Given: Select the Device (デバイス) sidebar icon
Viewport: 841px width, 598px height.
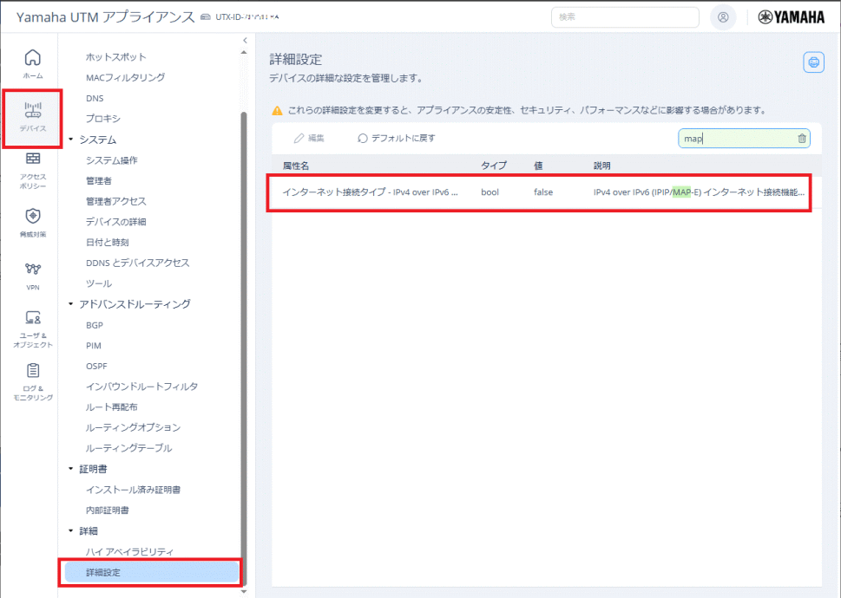Looking at the screenshot, I should (x=32, y=111).
